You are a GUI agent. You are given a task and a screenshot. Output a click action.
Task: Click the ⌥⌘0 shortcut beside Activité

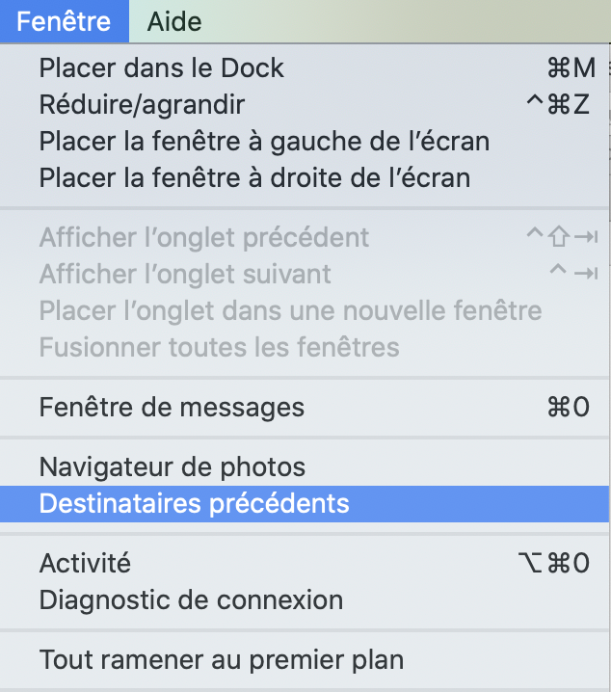[553, 563]
